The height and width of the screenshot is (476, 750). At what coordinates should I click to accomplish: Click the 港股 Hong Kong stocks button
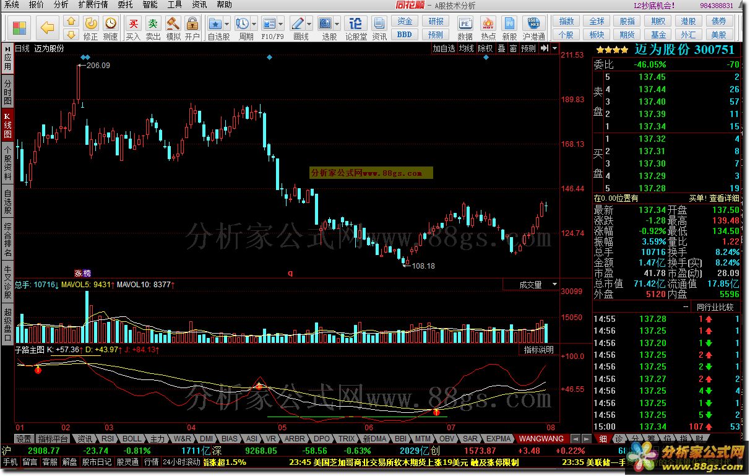[x=688, y=22]
